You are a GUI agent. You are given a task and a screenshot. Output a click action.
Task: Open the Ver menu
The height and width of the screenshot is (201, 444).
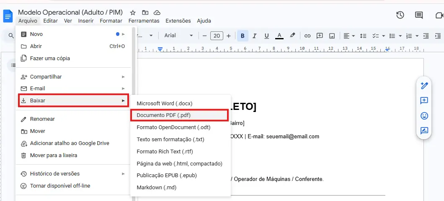(x=68, y=20)
